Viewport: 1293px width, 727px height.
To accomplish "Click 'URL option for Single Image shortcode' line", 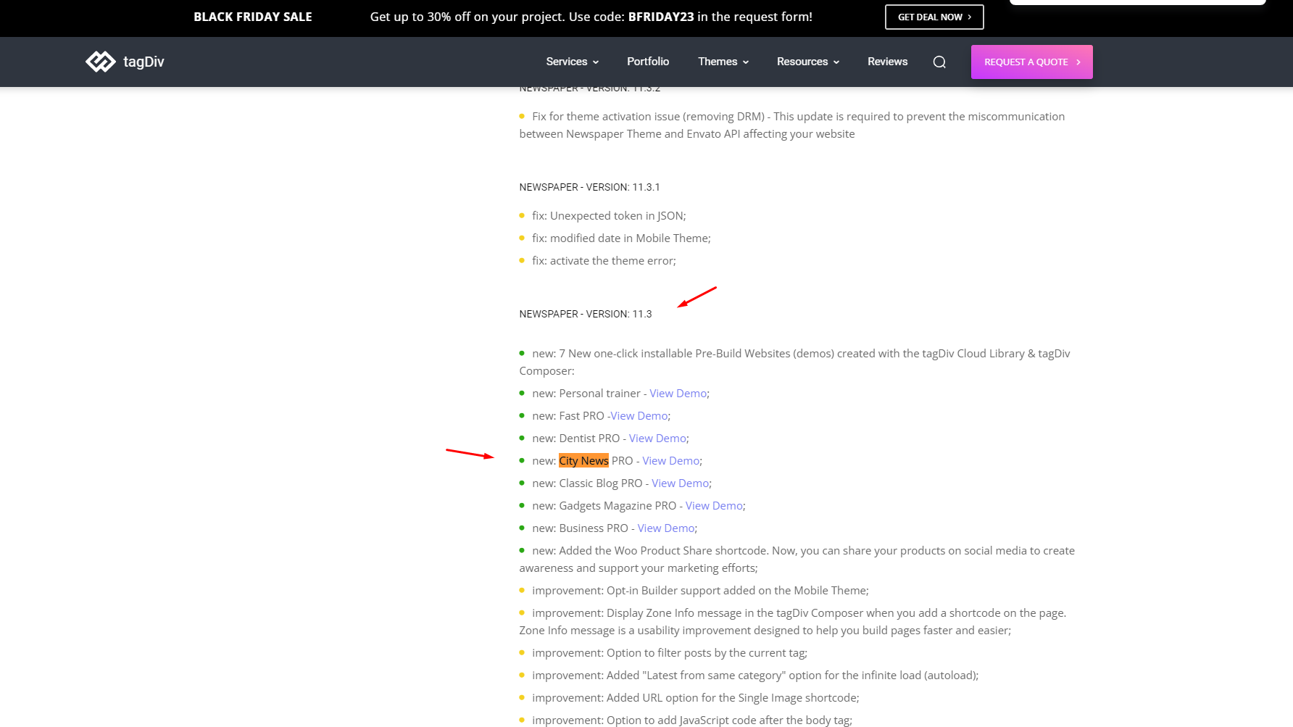I will coord(696,697).
